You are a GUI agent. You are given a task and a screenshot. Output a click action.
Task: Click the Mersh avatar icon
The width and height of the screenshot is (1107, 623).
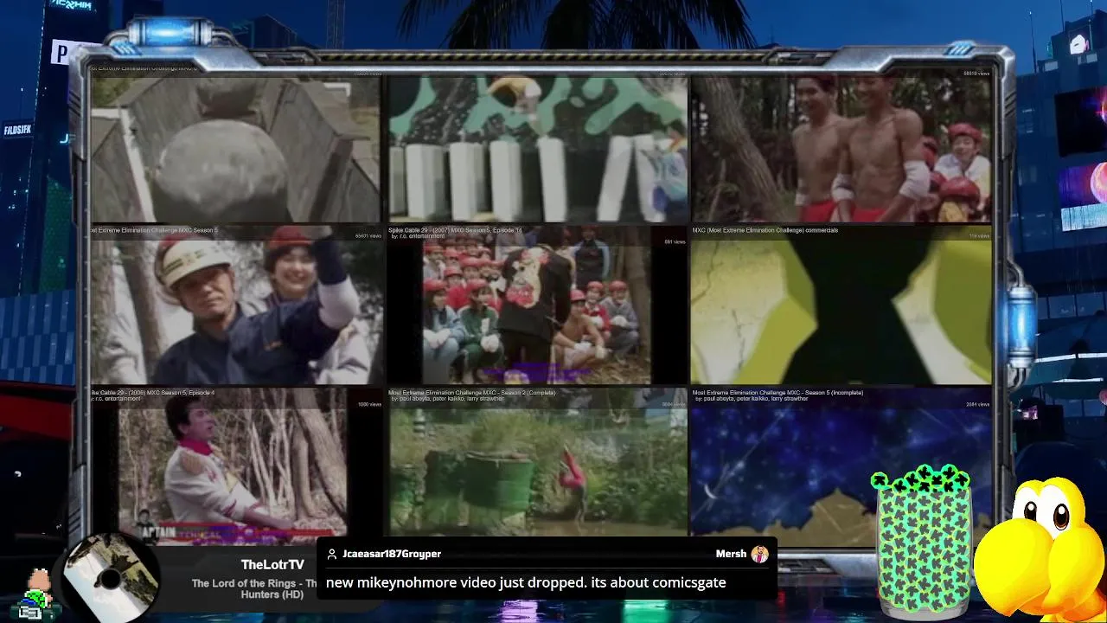tap(759, 554)
